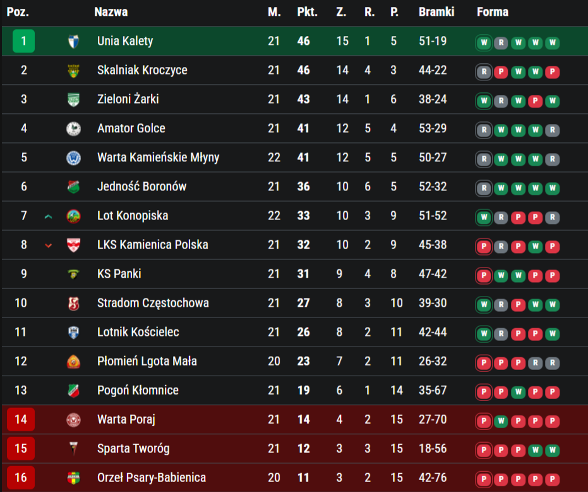This screenshot has width=588, height=492.
Task: Click LKS Kamienica Polska's red down-arrow indicator
Action: [49, 245]
